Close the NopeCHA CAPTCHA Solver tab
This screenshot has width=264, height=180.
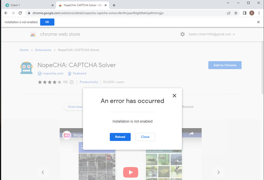pos(106,5)
